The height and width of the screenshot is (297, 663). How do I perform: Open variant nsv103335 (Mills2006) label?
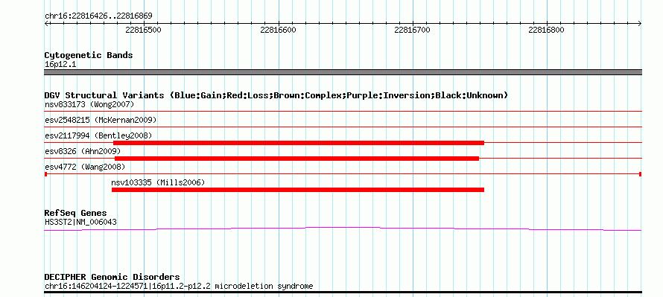point(158,182)
